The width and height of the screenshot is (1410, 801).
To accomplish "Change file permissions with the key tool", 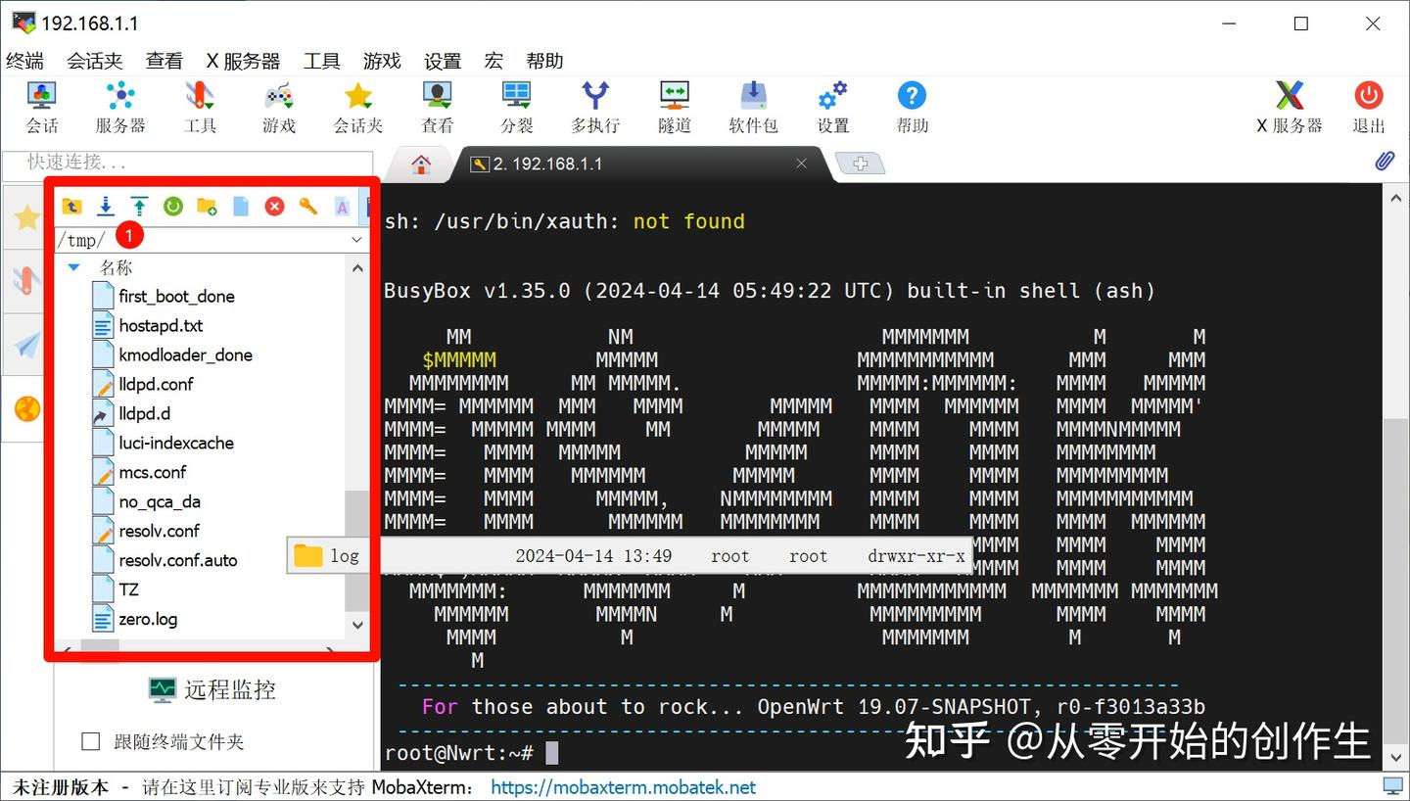I will 307,207.
